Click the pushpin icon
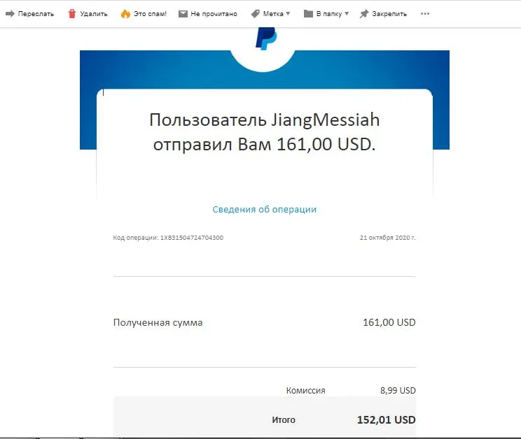521x439 pixels. tap(364, 13)
